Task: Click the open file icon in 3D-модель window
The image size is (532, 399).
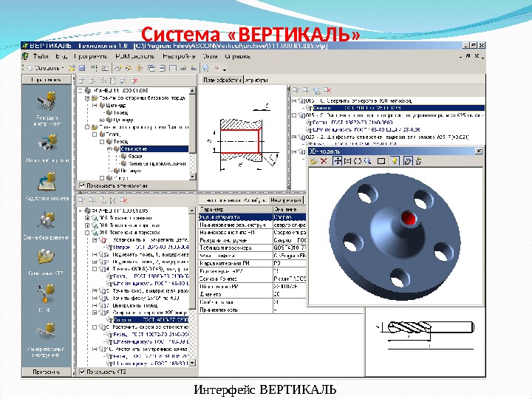Action: tap(313, 161)
